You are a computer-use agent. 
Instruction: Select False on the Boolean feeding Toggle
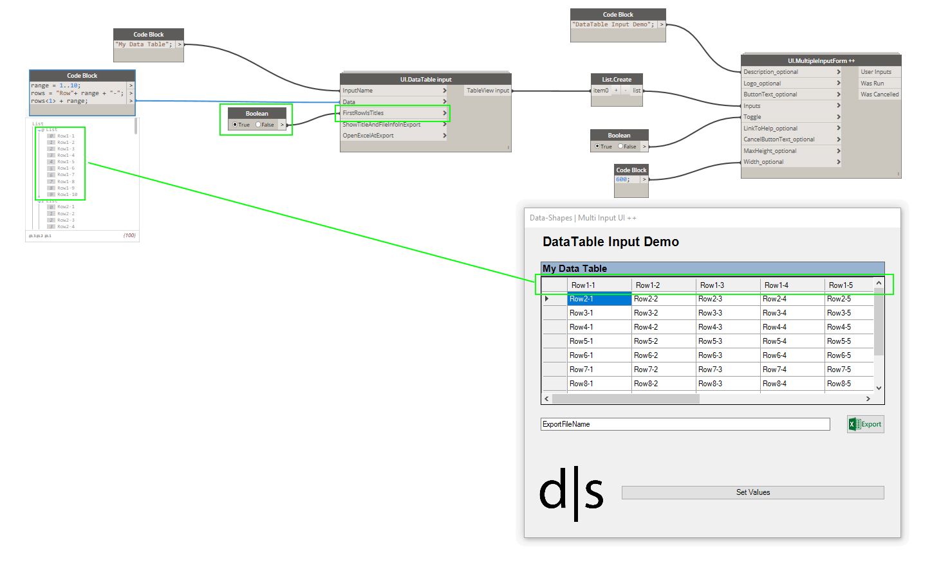click(x=620, y=147)
